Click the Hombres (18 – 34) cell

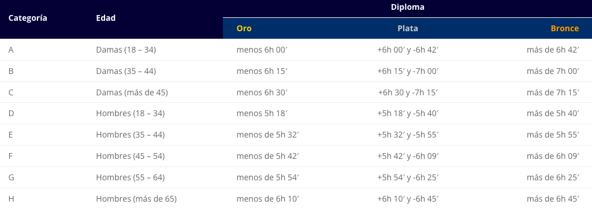point(131,113)
